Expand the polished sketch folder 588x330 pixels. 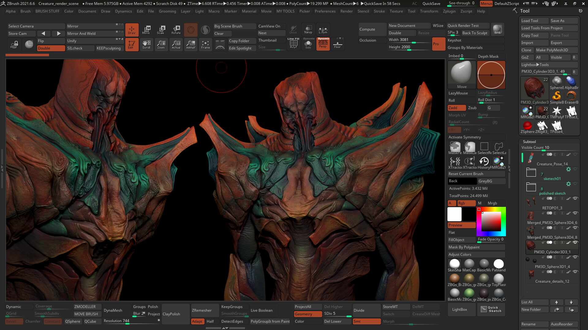(x=531, y=187)
